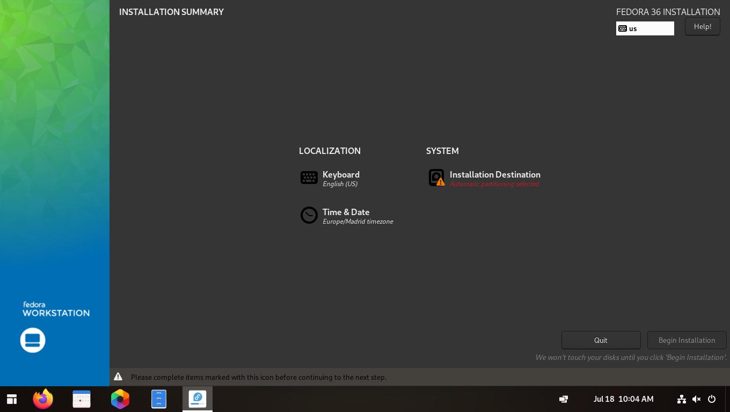730x412 pixels.
Task: Click the network status tray icon
Action: (x=682, y=399)
